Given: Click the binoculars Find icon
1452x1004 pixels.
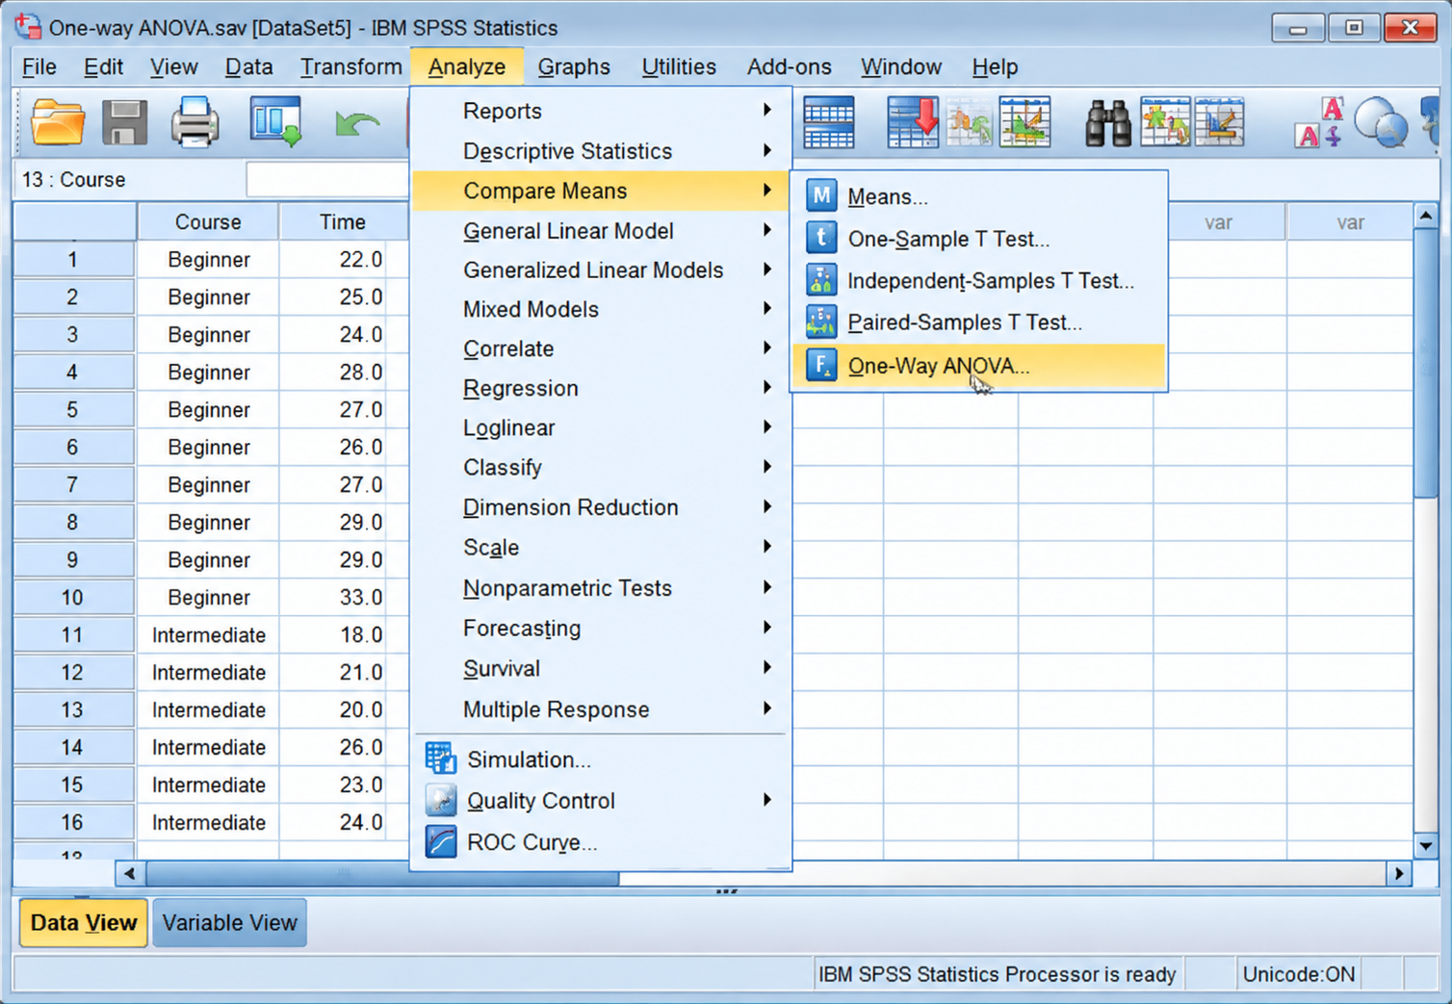Looking at the screenshot, I should [x=1108, y=123].
